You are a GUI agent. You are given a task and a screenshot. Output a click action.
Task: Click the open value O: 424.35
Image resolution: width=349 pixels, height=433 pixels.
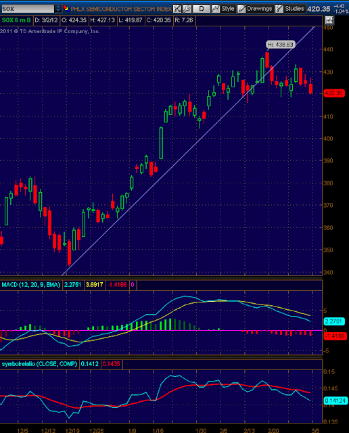pos(74,20)
